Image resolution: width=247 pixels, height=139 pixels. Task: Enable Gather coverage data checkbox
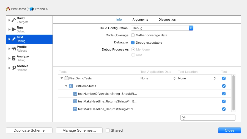[x=133, y=35]
